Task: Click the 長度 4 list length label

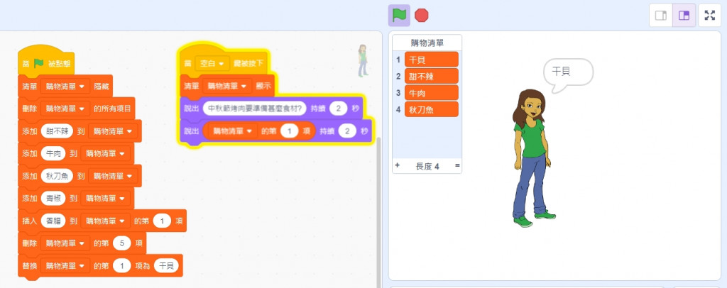Action: [427, 166]
